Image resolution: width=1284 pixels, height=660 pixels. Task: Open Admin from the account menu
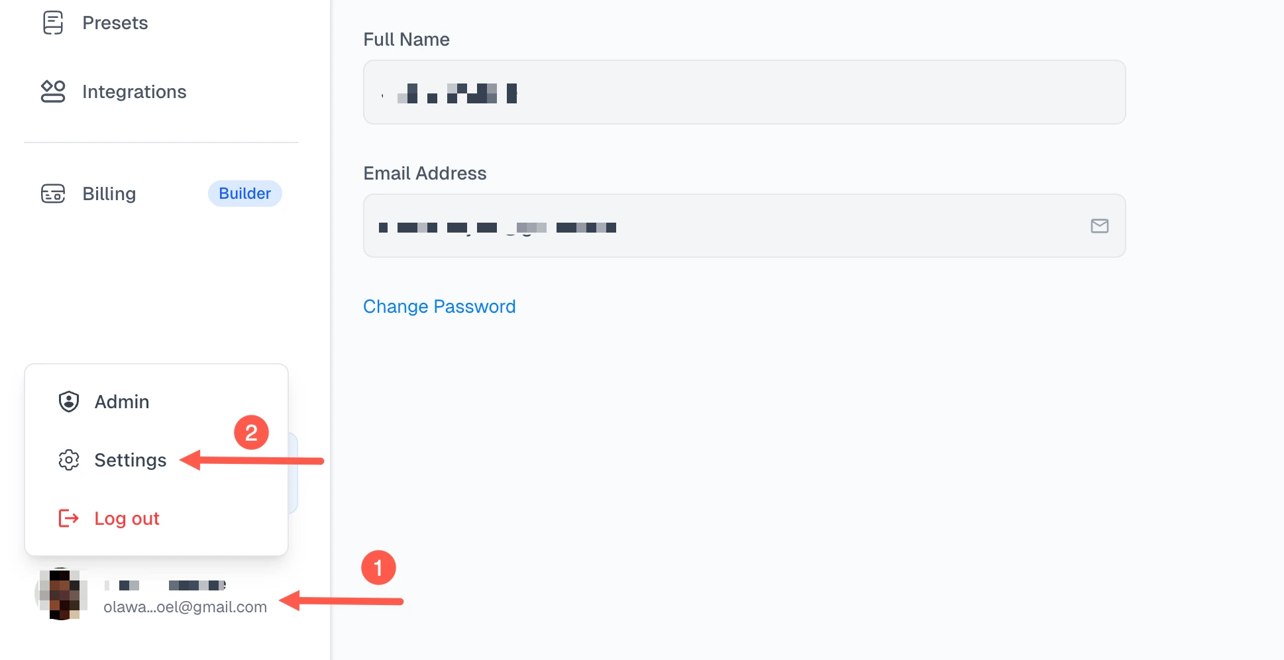pyautogui.click(x=121, y=402)
